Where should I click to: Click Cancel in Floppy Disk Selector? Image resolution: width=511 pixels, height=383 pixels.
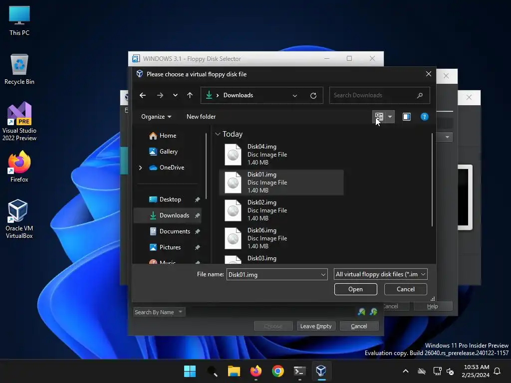click(359, 326)
